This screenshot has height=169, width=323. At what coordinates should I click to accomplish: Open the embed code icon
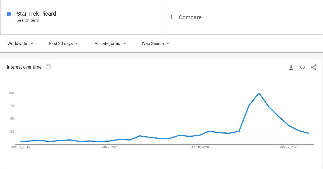pyautogui.click(x=302, y=67)
